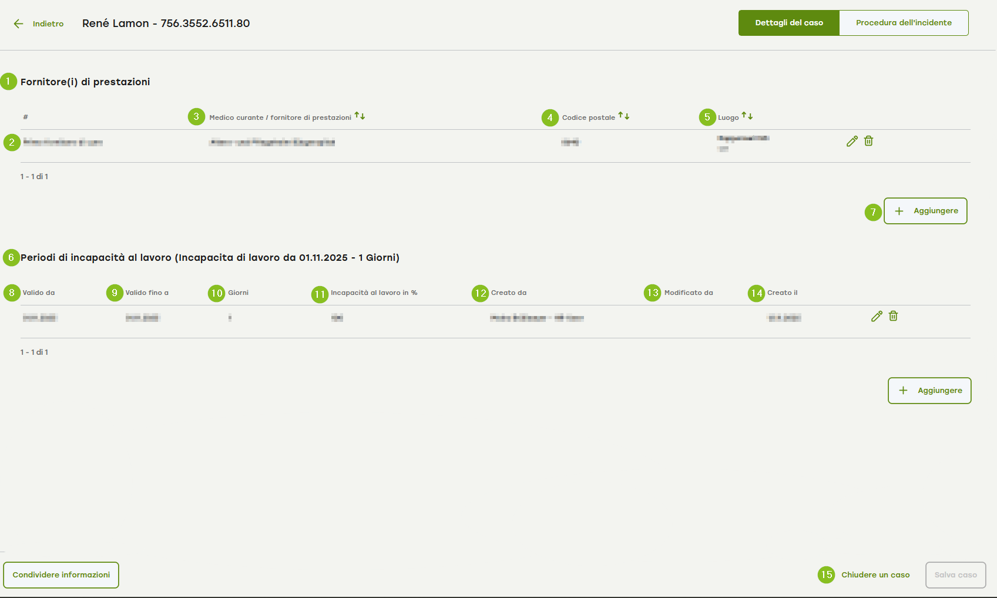Image resolution: width=997 pixels, height=598 pixels.
Task: Sort by Codice postale column arrows
Action: pos(624,116)
